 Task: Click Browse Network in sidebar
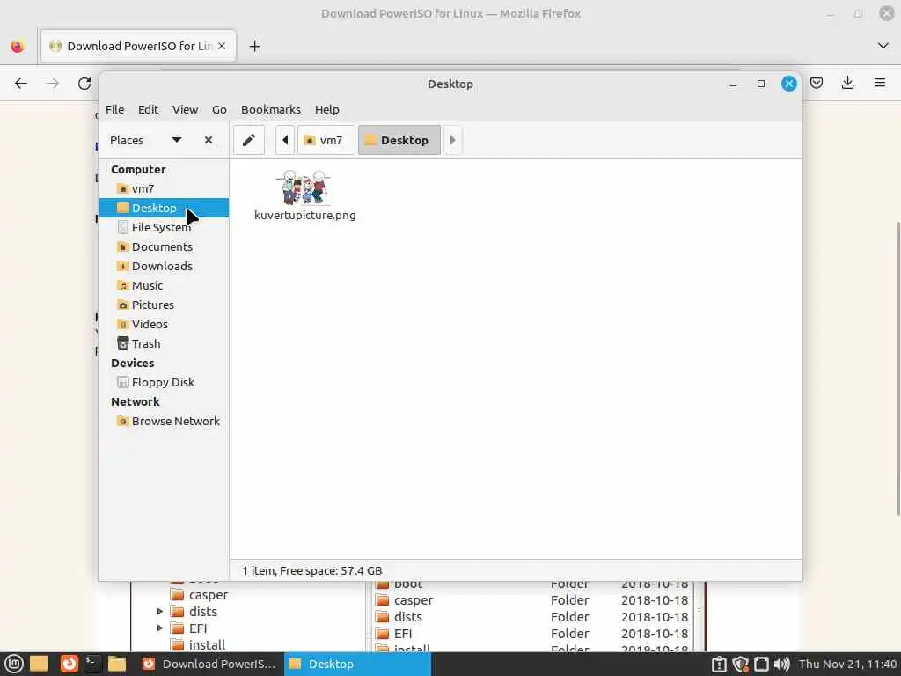click(x=163, y=422)
